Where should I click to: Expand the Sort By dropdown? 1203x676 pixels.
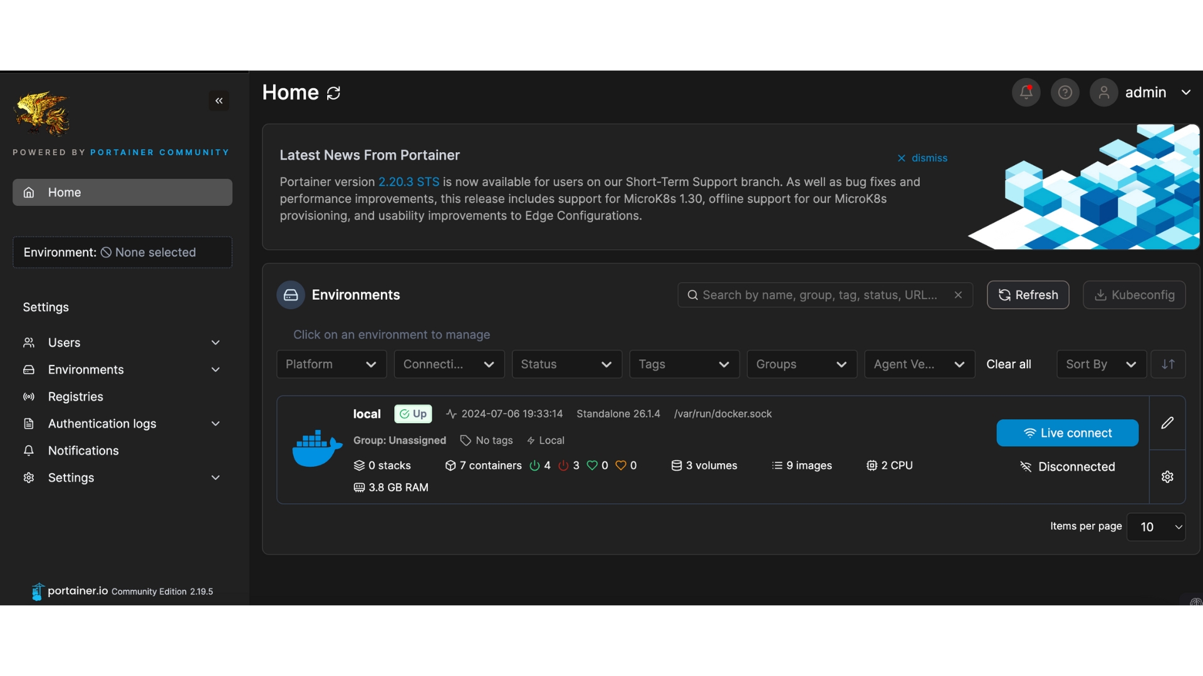[1101, 364]
